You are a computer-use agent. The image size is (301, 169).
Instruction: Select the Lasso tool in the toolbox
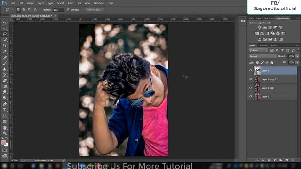click(5, 34)
